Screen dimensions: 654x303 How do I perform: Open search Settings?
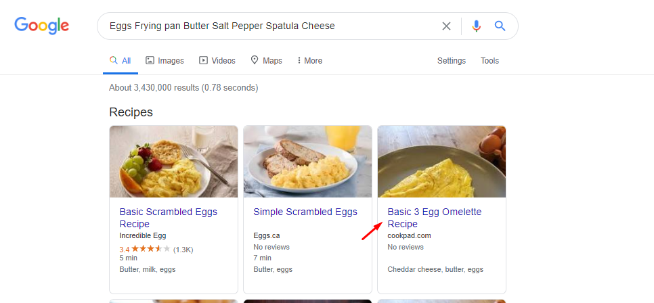(452, 61)
